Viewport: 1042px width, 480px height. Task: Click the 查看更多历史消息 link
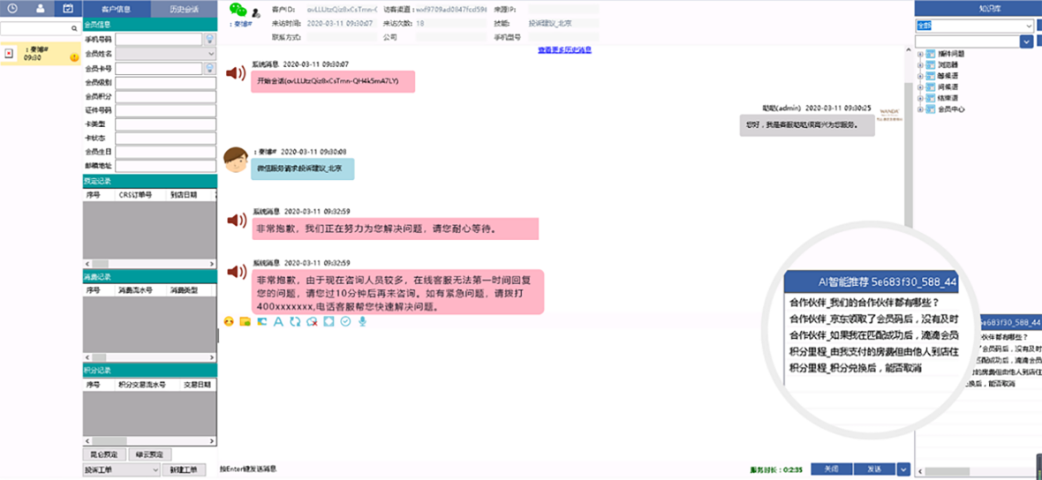pyautogui.click(x=564, y=50)
